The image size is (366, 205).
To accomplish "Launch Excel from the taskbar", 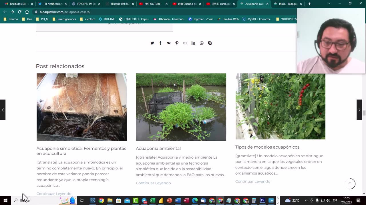I will 152,200.
